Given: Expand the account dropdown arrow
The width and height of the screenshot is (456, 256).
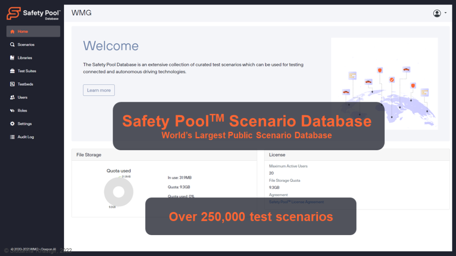Looking at the screenshot, I should pos(445,13).
